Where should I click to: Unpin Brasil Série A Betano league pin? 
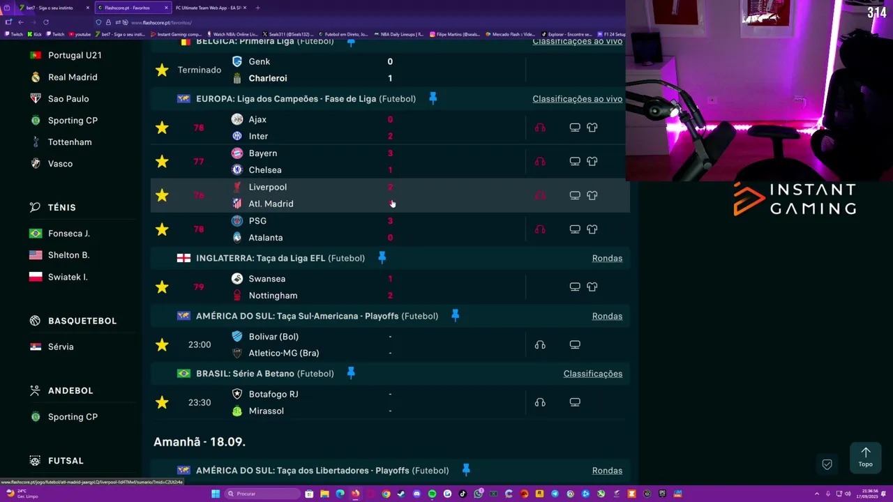click(x=351, y=373)
